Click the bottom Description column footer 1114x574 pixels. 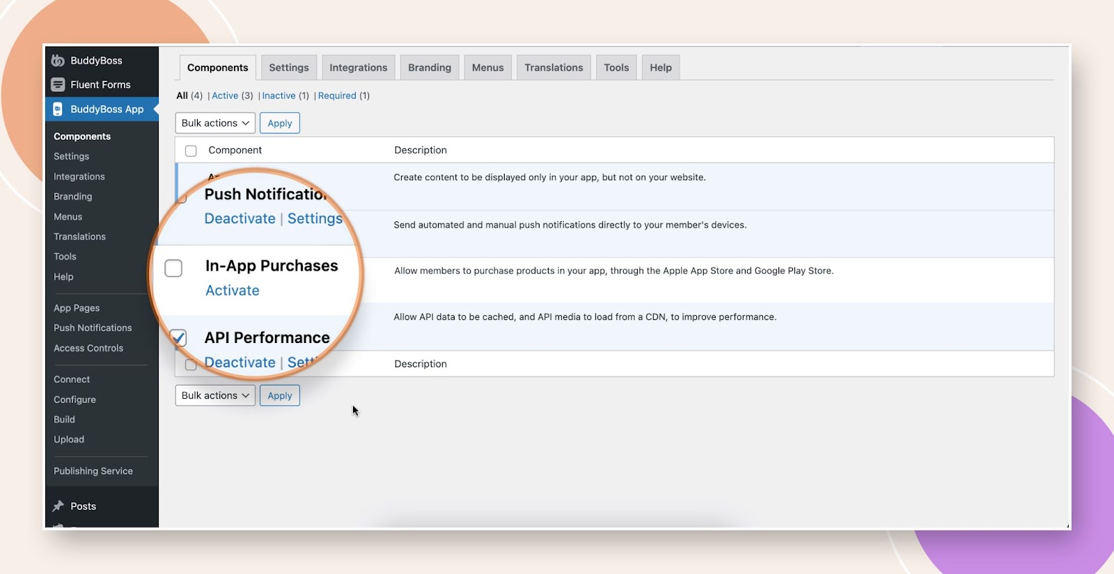421,364
